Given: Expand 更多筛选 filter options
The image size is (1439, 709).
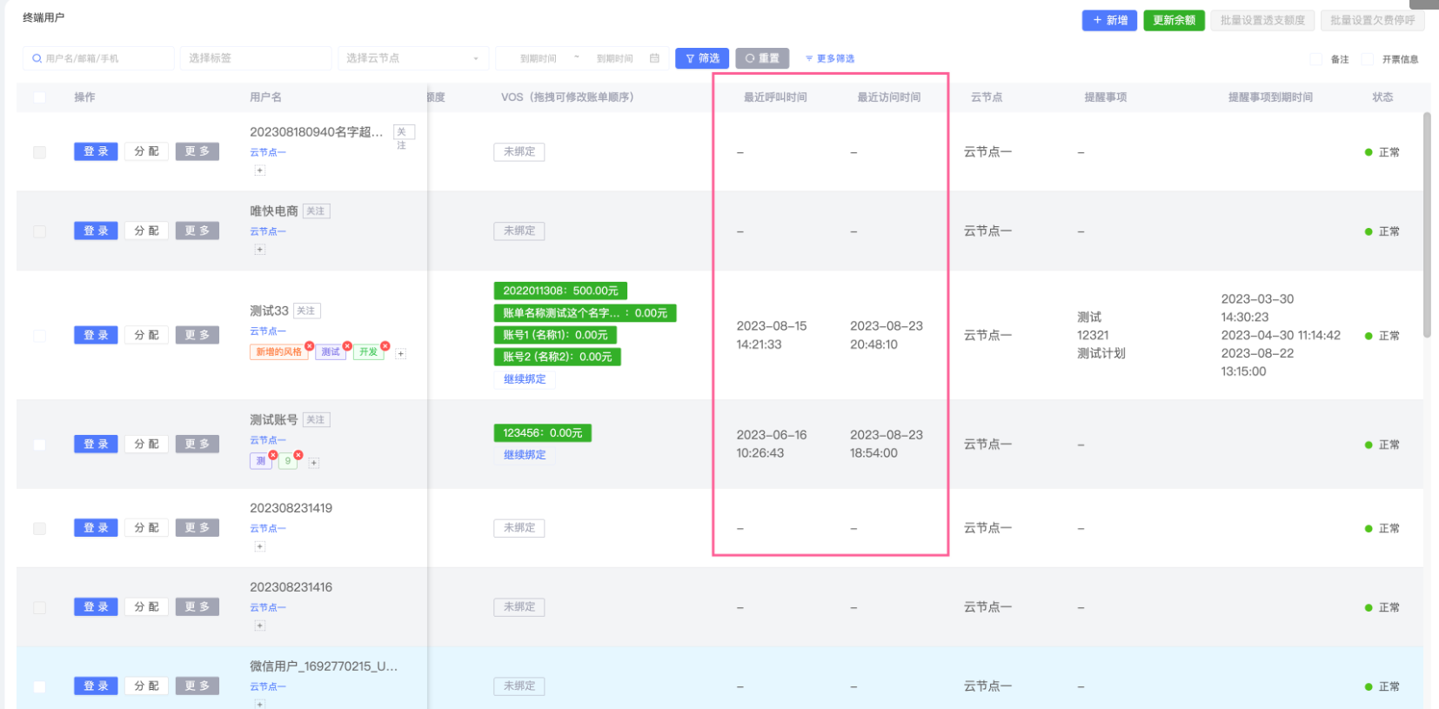Looking at the screenshot, I should point(830,58).
